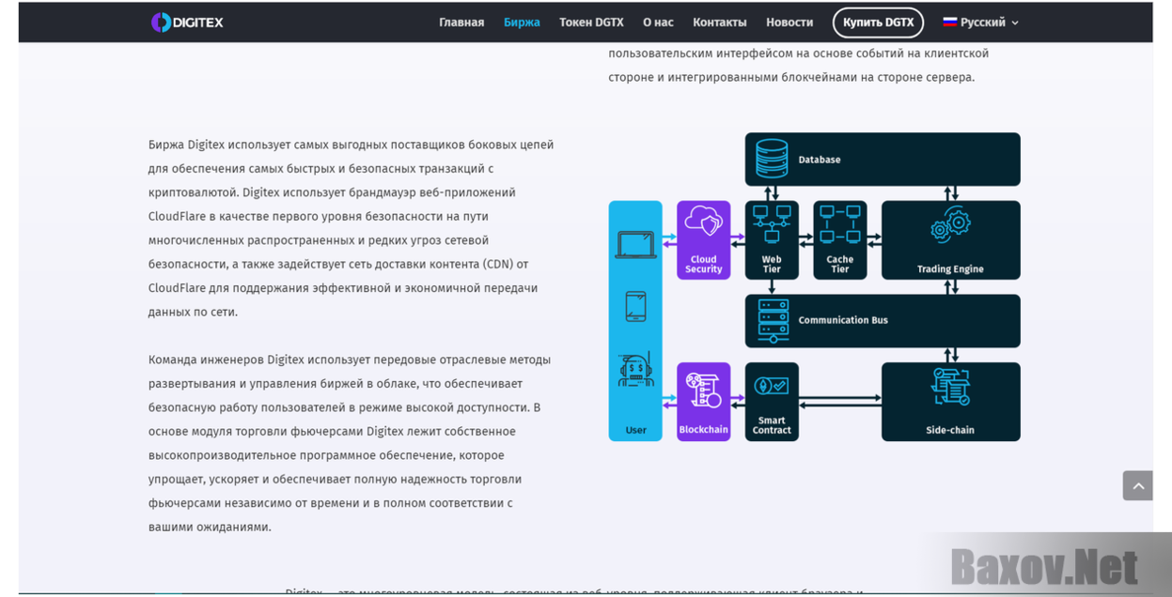The height and width of the screenshot is (597, 1172).
Task: Open the Новости menu item
Action: pos(789,23)
